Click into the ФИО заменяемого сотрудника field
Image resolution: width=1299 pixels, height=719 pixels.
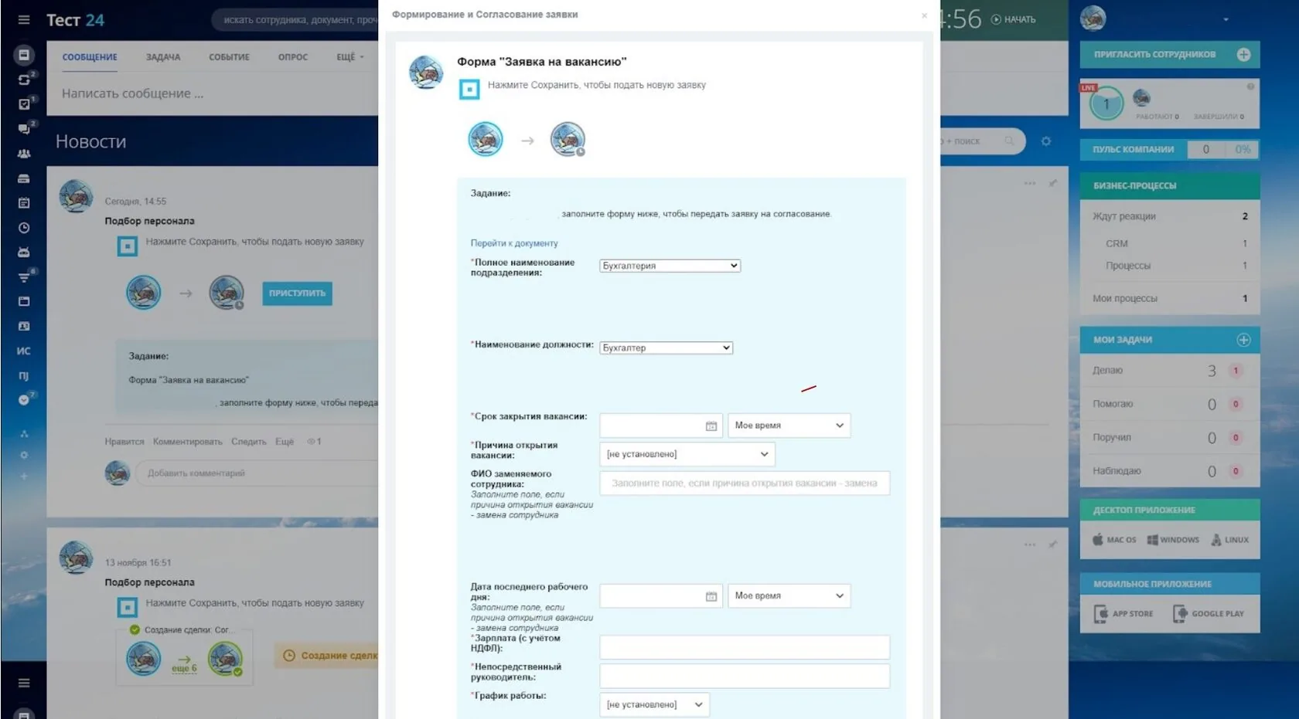pos(745,483)
